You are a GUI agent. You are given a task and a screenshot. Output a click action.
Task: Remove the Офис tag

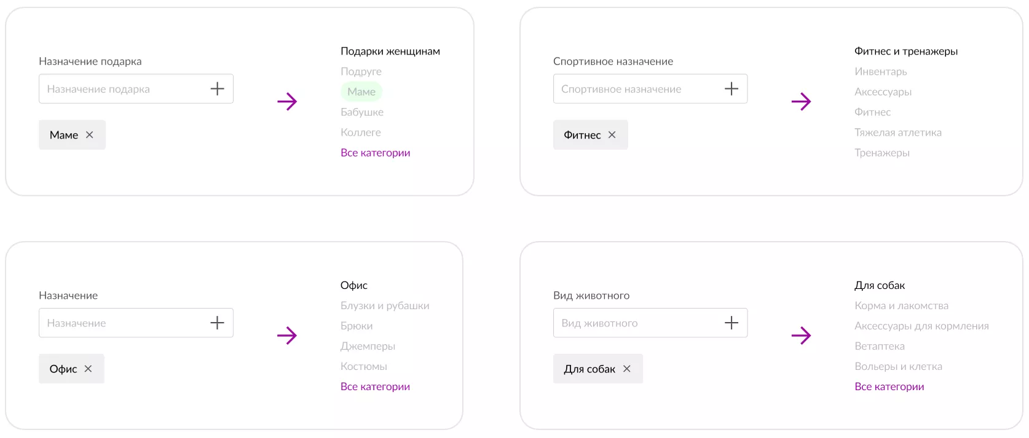click(89, 369)
